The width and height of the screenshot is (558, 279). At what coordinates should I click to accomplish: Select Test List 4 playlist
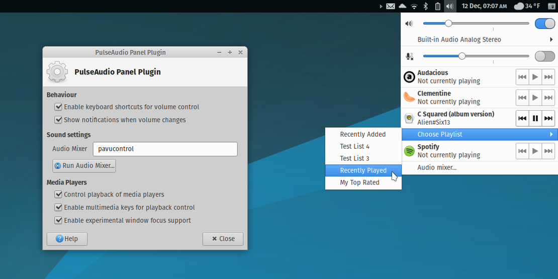click(363, 146)
